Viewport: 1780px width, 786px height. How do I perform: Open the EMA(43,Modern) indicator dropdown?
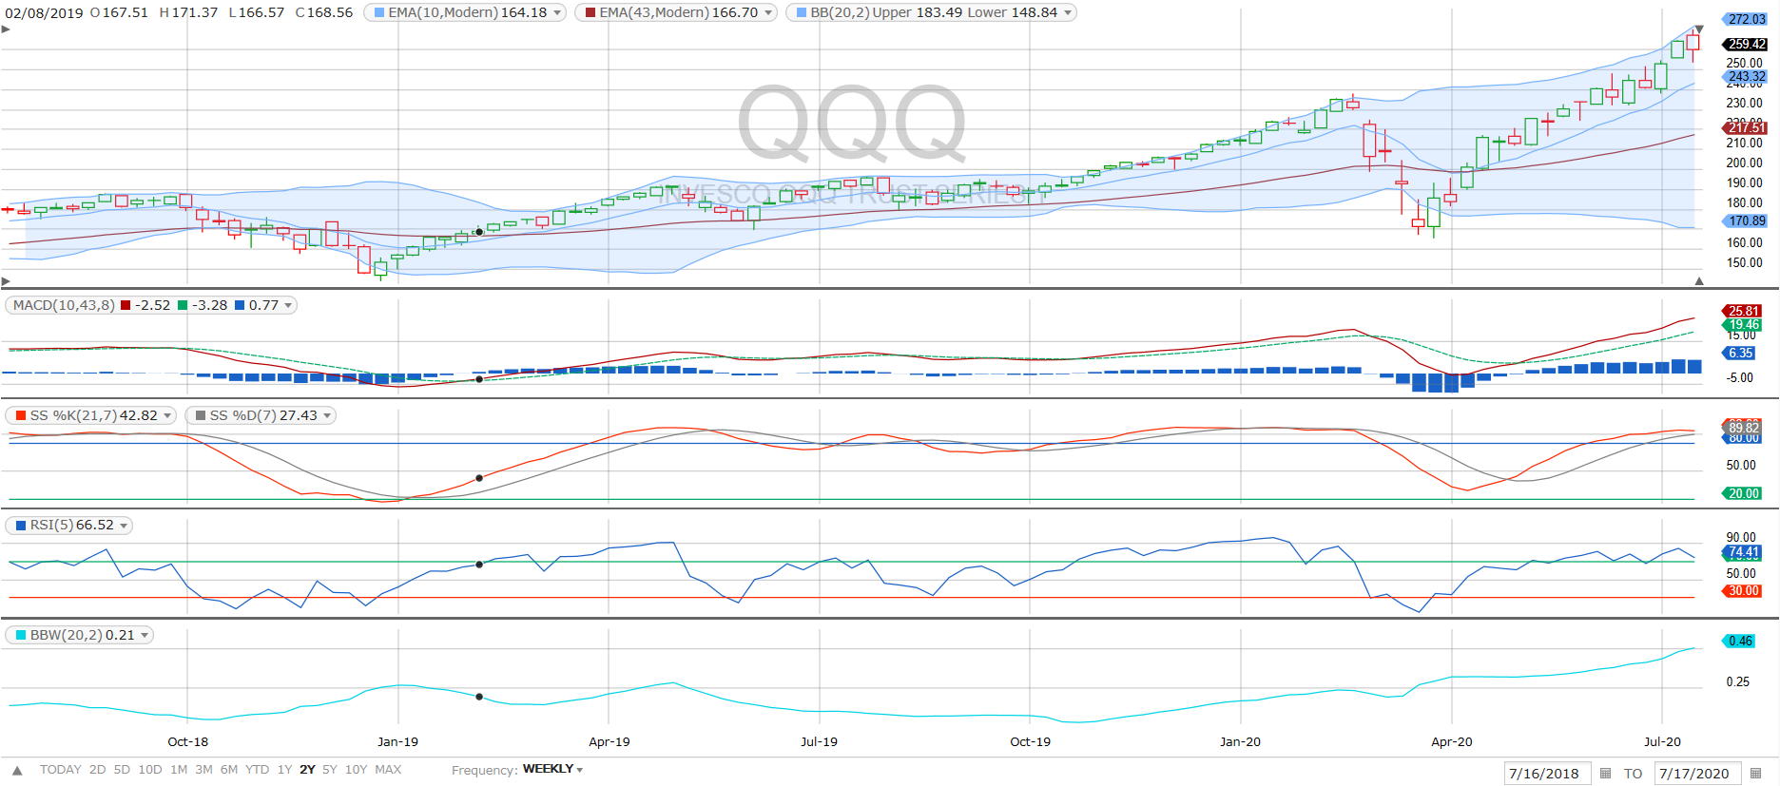(769, 12)
